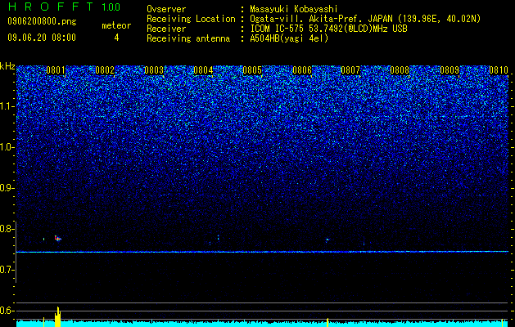Click the 1.1 kHz axis label

point(7,106)
